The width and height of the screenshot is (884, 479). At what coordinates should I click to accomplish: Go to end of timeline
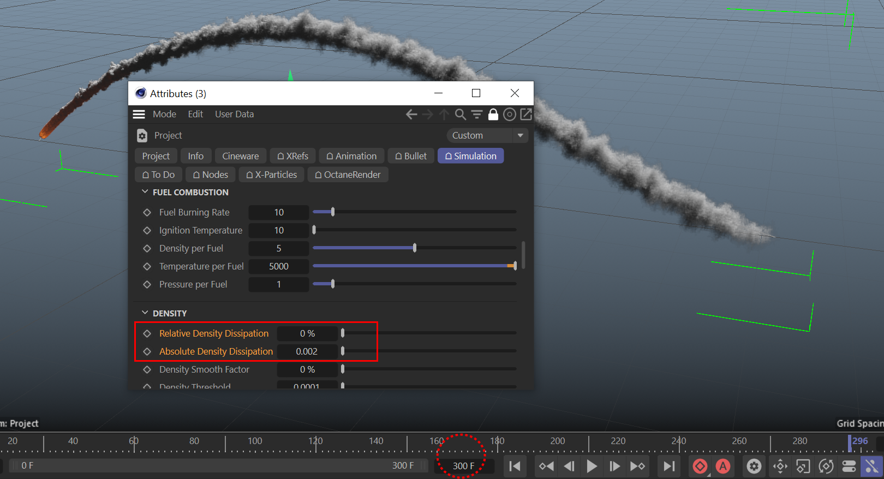coord(669,466)
